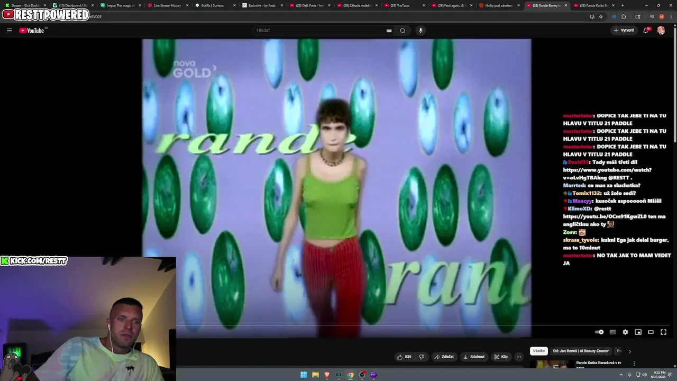This screenshot has height=381, width=677.
Task: Switch to the Holky pod zámkem tab
Action: 498,5
